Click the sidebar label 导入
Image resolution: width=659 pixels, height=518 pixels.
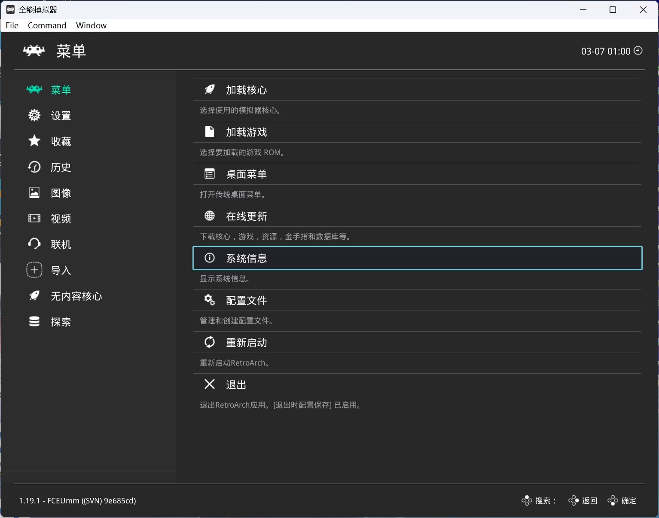(61, 270)
